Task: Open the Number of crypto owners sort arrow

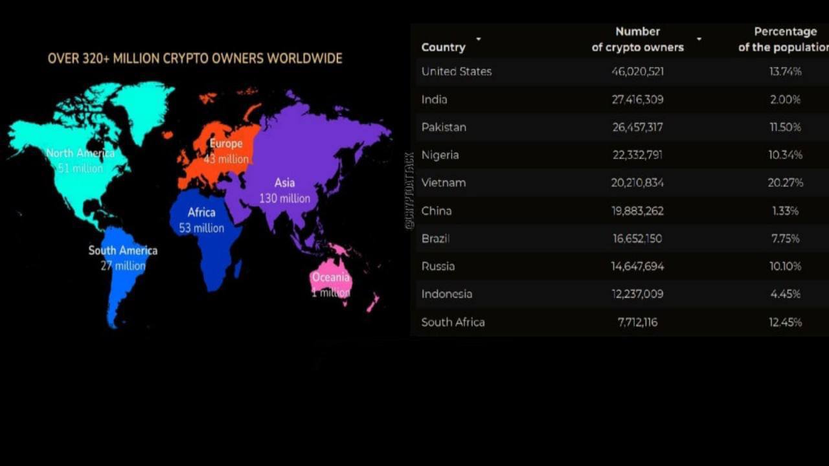Action: [x=699, y=39]
